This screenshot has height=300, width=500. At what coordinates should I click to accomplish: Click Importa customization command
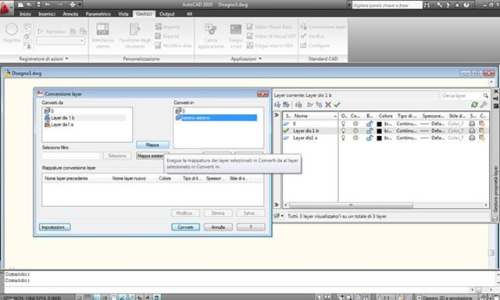click(x=168, y=27)
